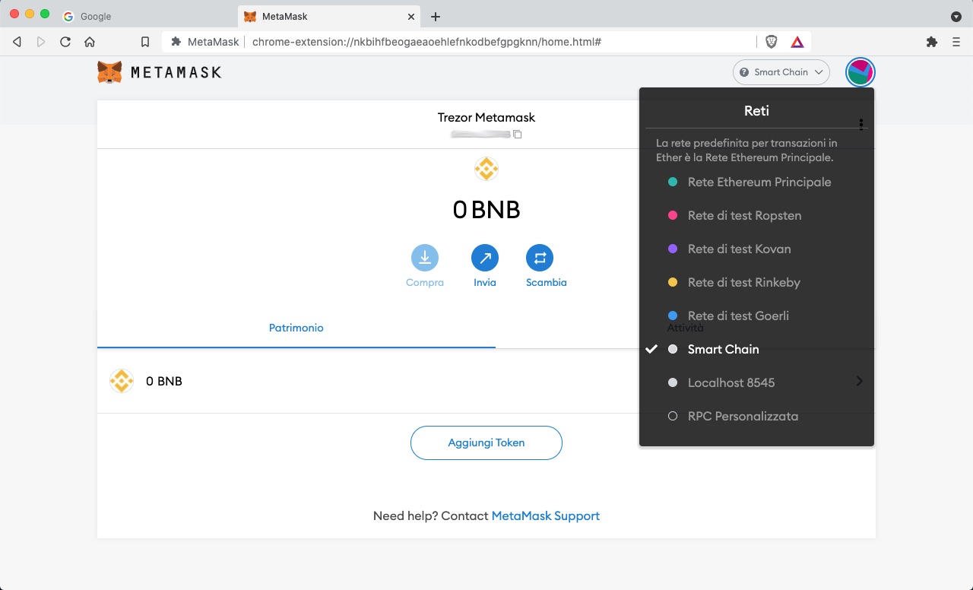Click the large BNB logo above balance

(x=486, y=169)
